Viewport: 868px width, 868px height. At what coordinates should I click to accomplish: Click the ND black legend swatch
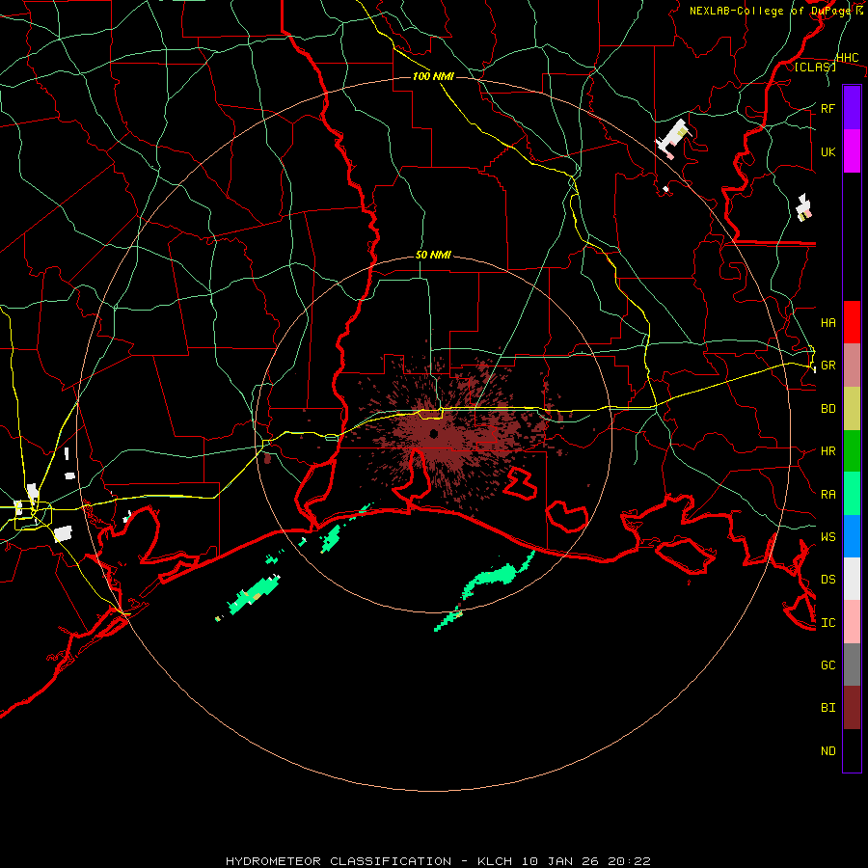(x=852, y=750)
